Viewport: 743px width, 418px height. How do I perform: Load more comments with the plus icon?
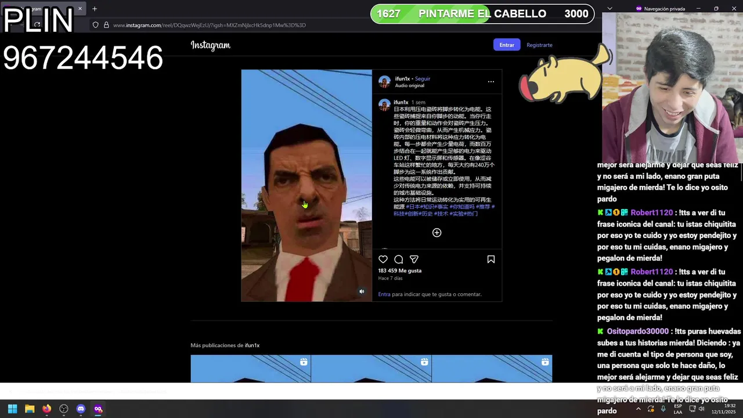(437, 233)
